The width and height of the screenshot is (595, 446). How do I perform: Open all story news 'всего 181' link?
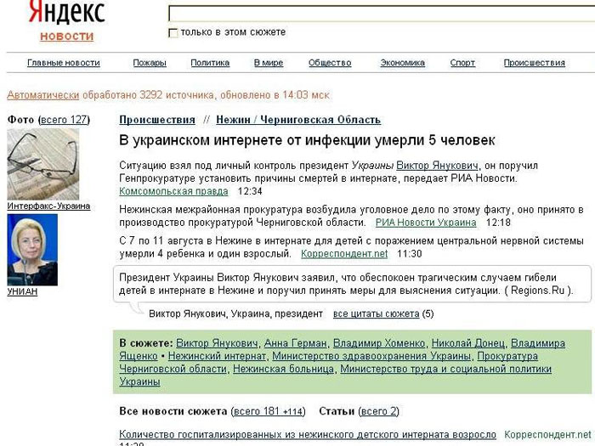click(x=269, y=411)
